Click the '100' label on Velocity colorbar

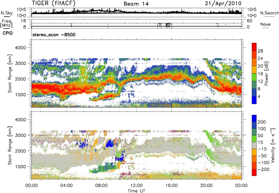pyautogui.click(x=262, y=129)
